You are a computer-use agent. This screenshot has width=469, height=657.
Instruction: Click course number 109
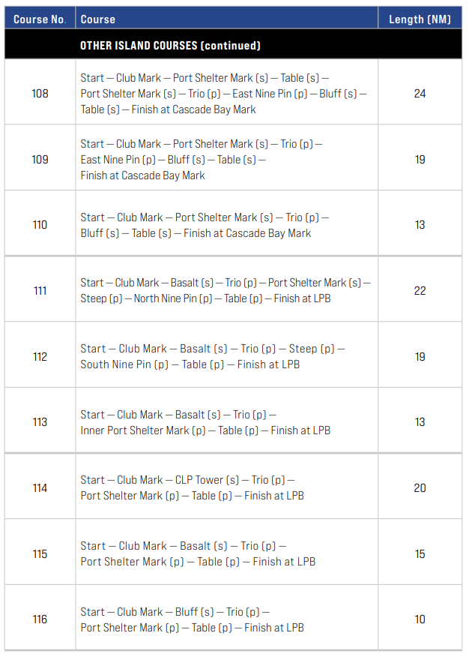point(40,159)
